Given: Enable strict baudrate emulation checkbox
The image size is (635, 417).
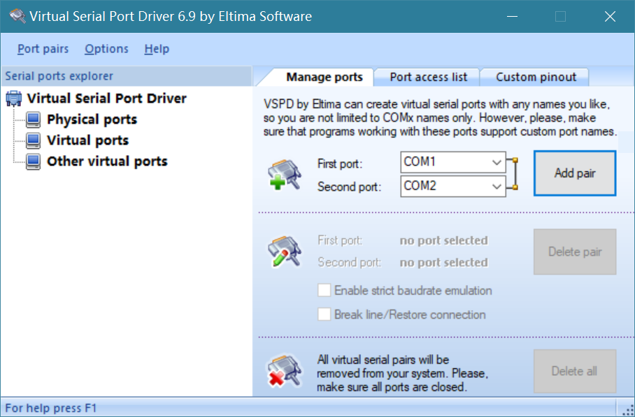Looking at the screenshot, I should coord(324,291).
